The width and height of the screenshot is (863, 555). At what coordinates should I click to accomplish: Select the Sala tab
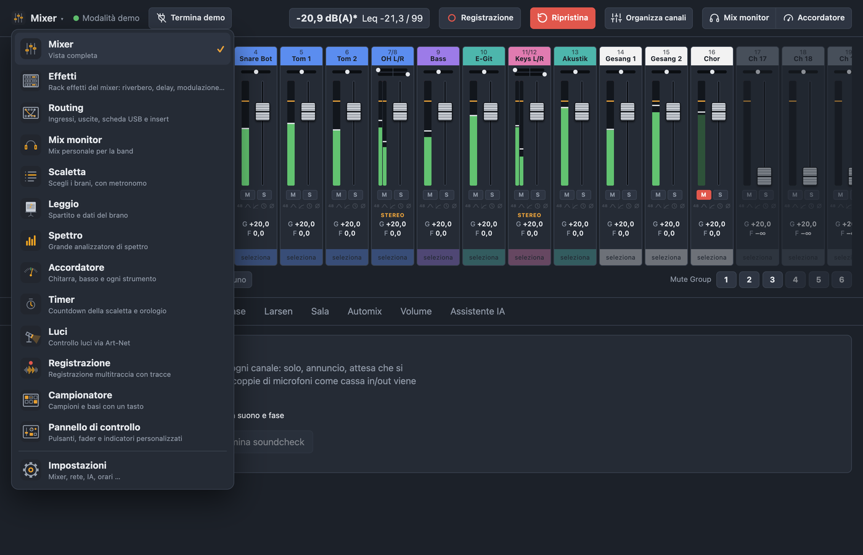coord(320,311)
